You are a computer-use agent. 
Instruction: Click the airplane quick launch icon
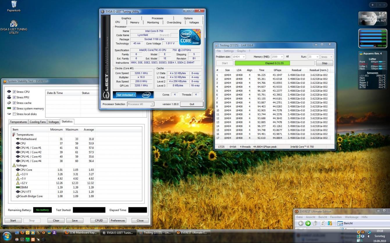click(x=38, y=240)
